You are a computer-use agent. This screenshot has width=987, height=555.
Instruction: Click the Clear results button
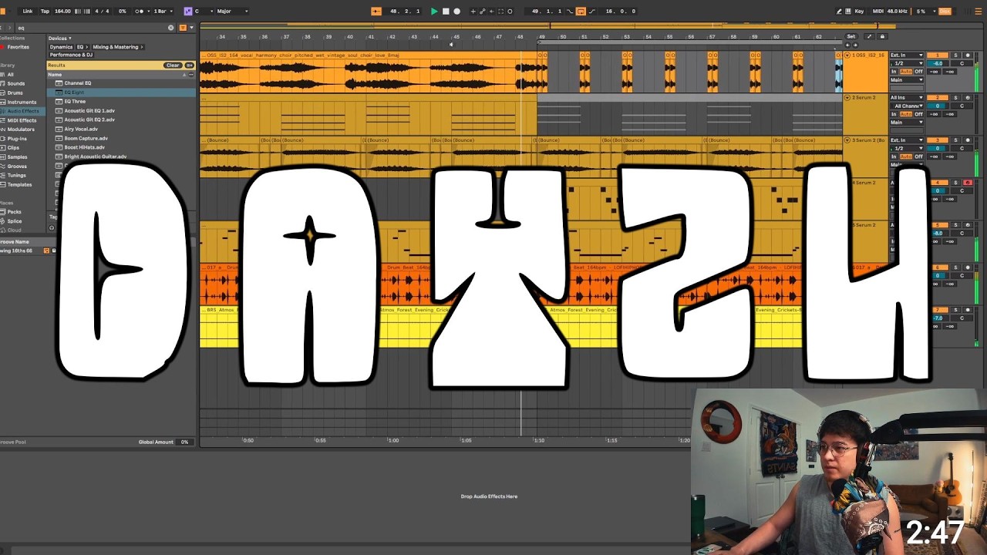pos(173,66)
